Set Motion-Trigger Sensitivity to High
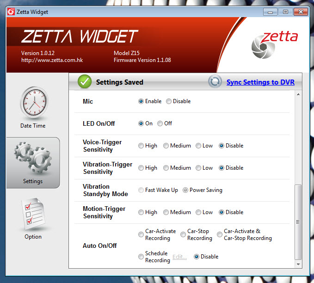314x283 pixels. [x=141, y=212]
